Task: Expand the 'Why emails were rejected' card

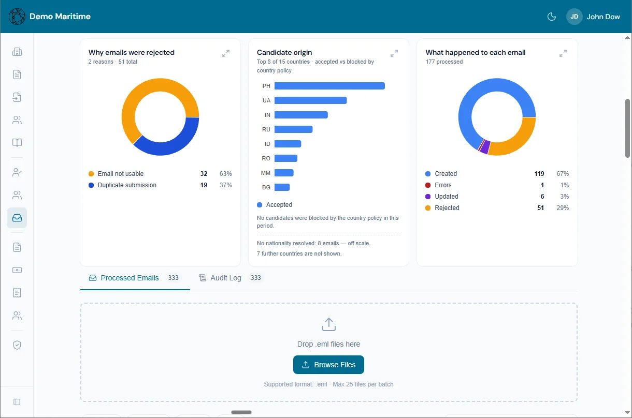Action: pos(226,53)
